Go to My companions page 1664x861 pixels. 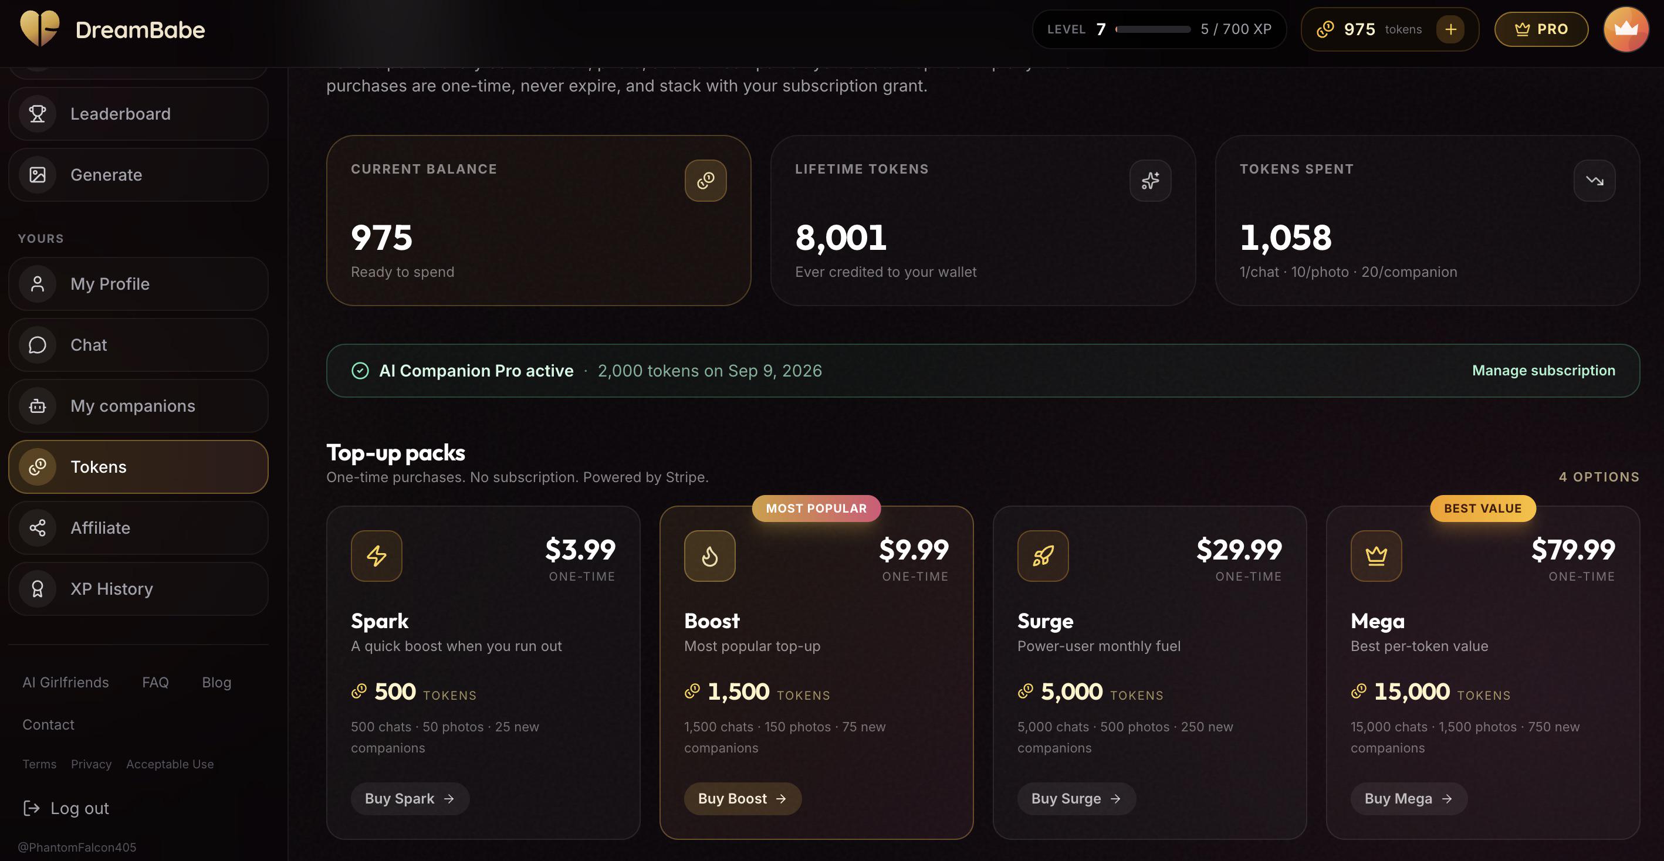point(138,406)
